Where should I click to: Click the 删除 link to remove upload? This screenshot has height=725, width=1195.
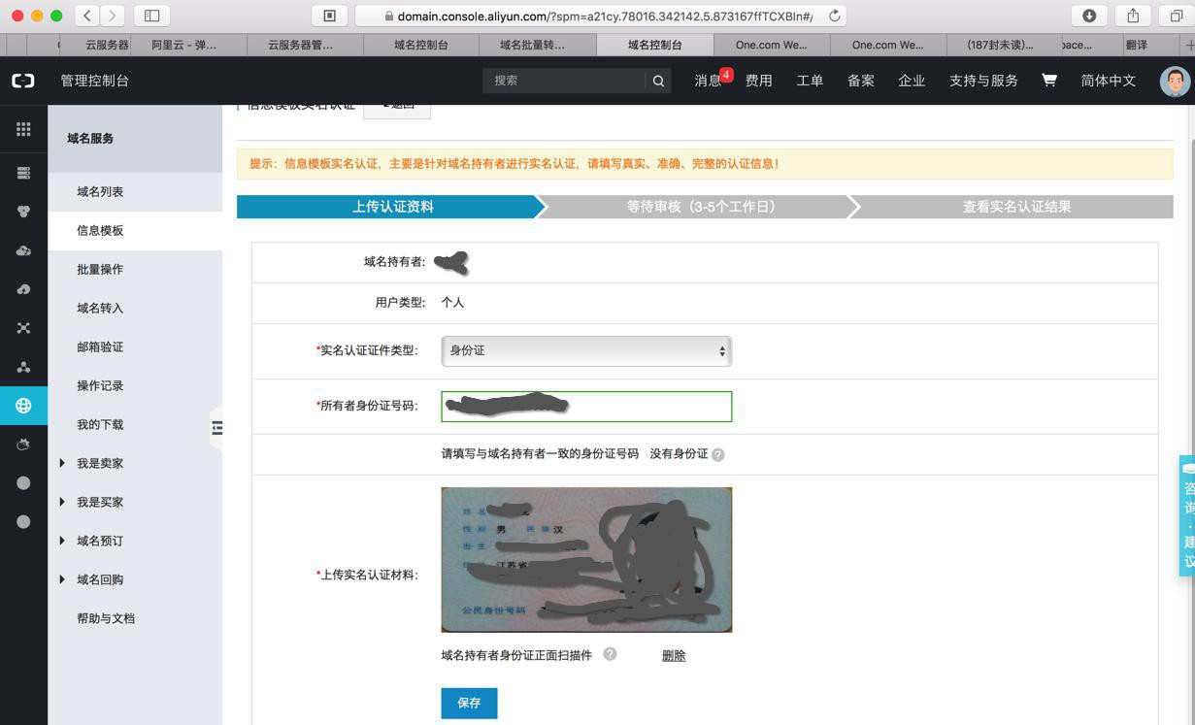(674, 655)
